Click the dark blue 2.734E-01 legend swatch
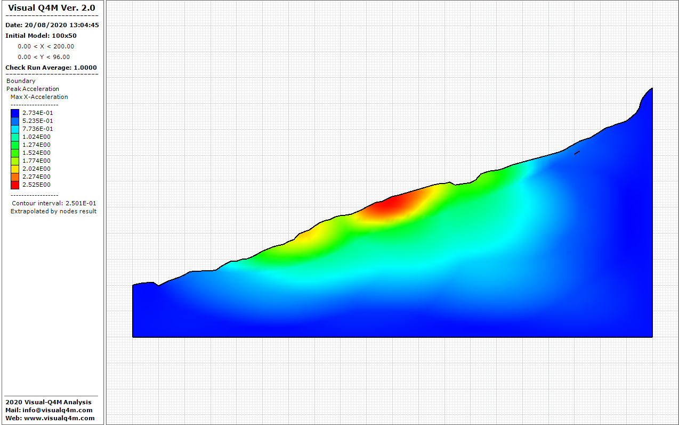The image size is (679, 425). coord(15,113)
